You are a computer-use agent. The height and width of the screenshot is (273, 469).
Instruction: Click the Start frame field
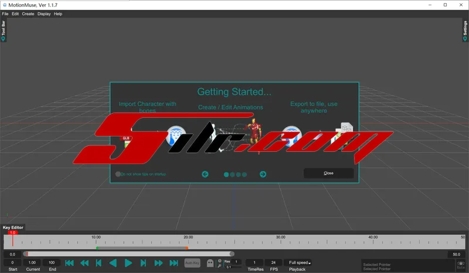click(x=12, y=262)
